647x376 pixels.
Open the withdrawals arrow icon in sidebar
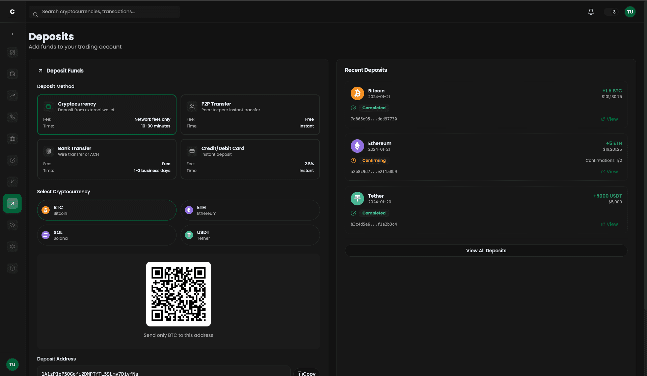[x=12, y=182]
